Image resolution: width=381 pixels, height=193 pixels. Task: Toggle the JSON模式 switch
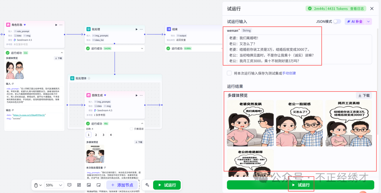(337, 21)
